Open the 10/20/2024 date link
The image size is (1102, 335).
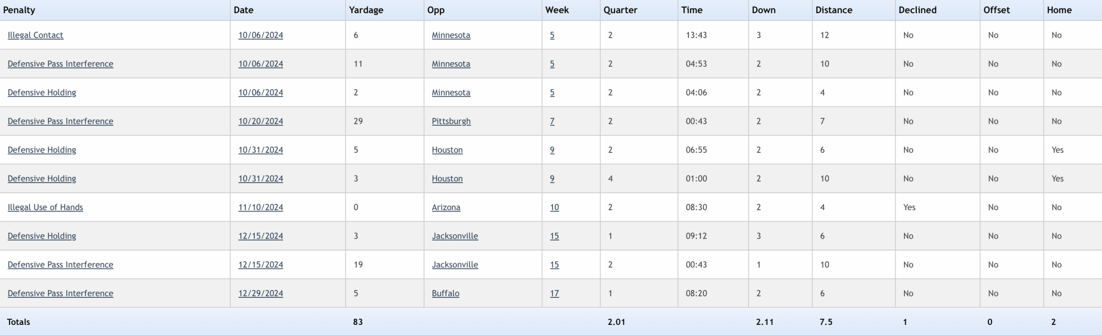[260, 121]
